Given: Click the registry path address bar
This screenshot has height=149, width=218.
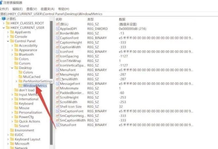Looking at the screenshot, I should pyautogui.click(x=109, y=14).
